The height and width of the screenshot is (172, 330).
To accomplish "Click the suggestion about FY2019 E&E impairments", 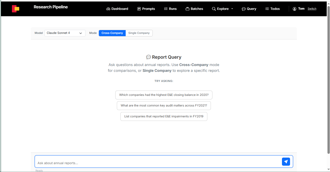I will click(x=164, y=116).
